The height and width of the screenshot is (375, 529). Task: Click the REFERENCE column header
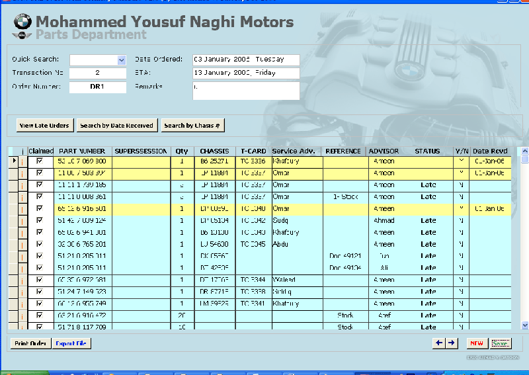(343, 151)
